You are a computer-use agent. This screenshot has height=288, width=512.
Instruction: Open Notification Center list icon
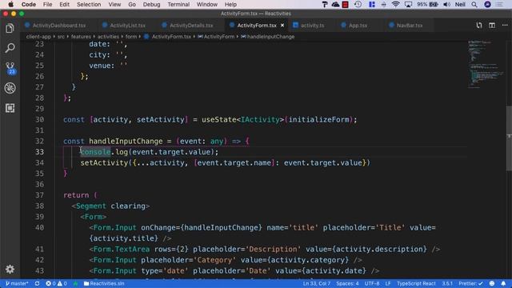(499, 5)
